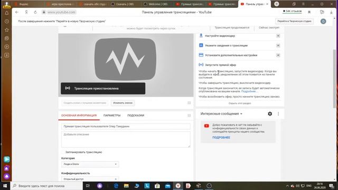Click the Windows taskbar search box

pos(46,186)
